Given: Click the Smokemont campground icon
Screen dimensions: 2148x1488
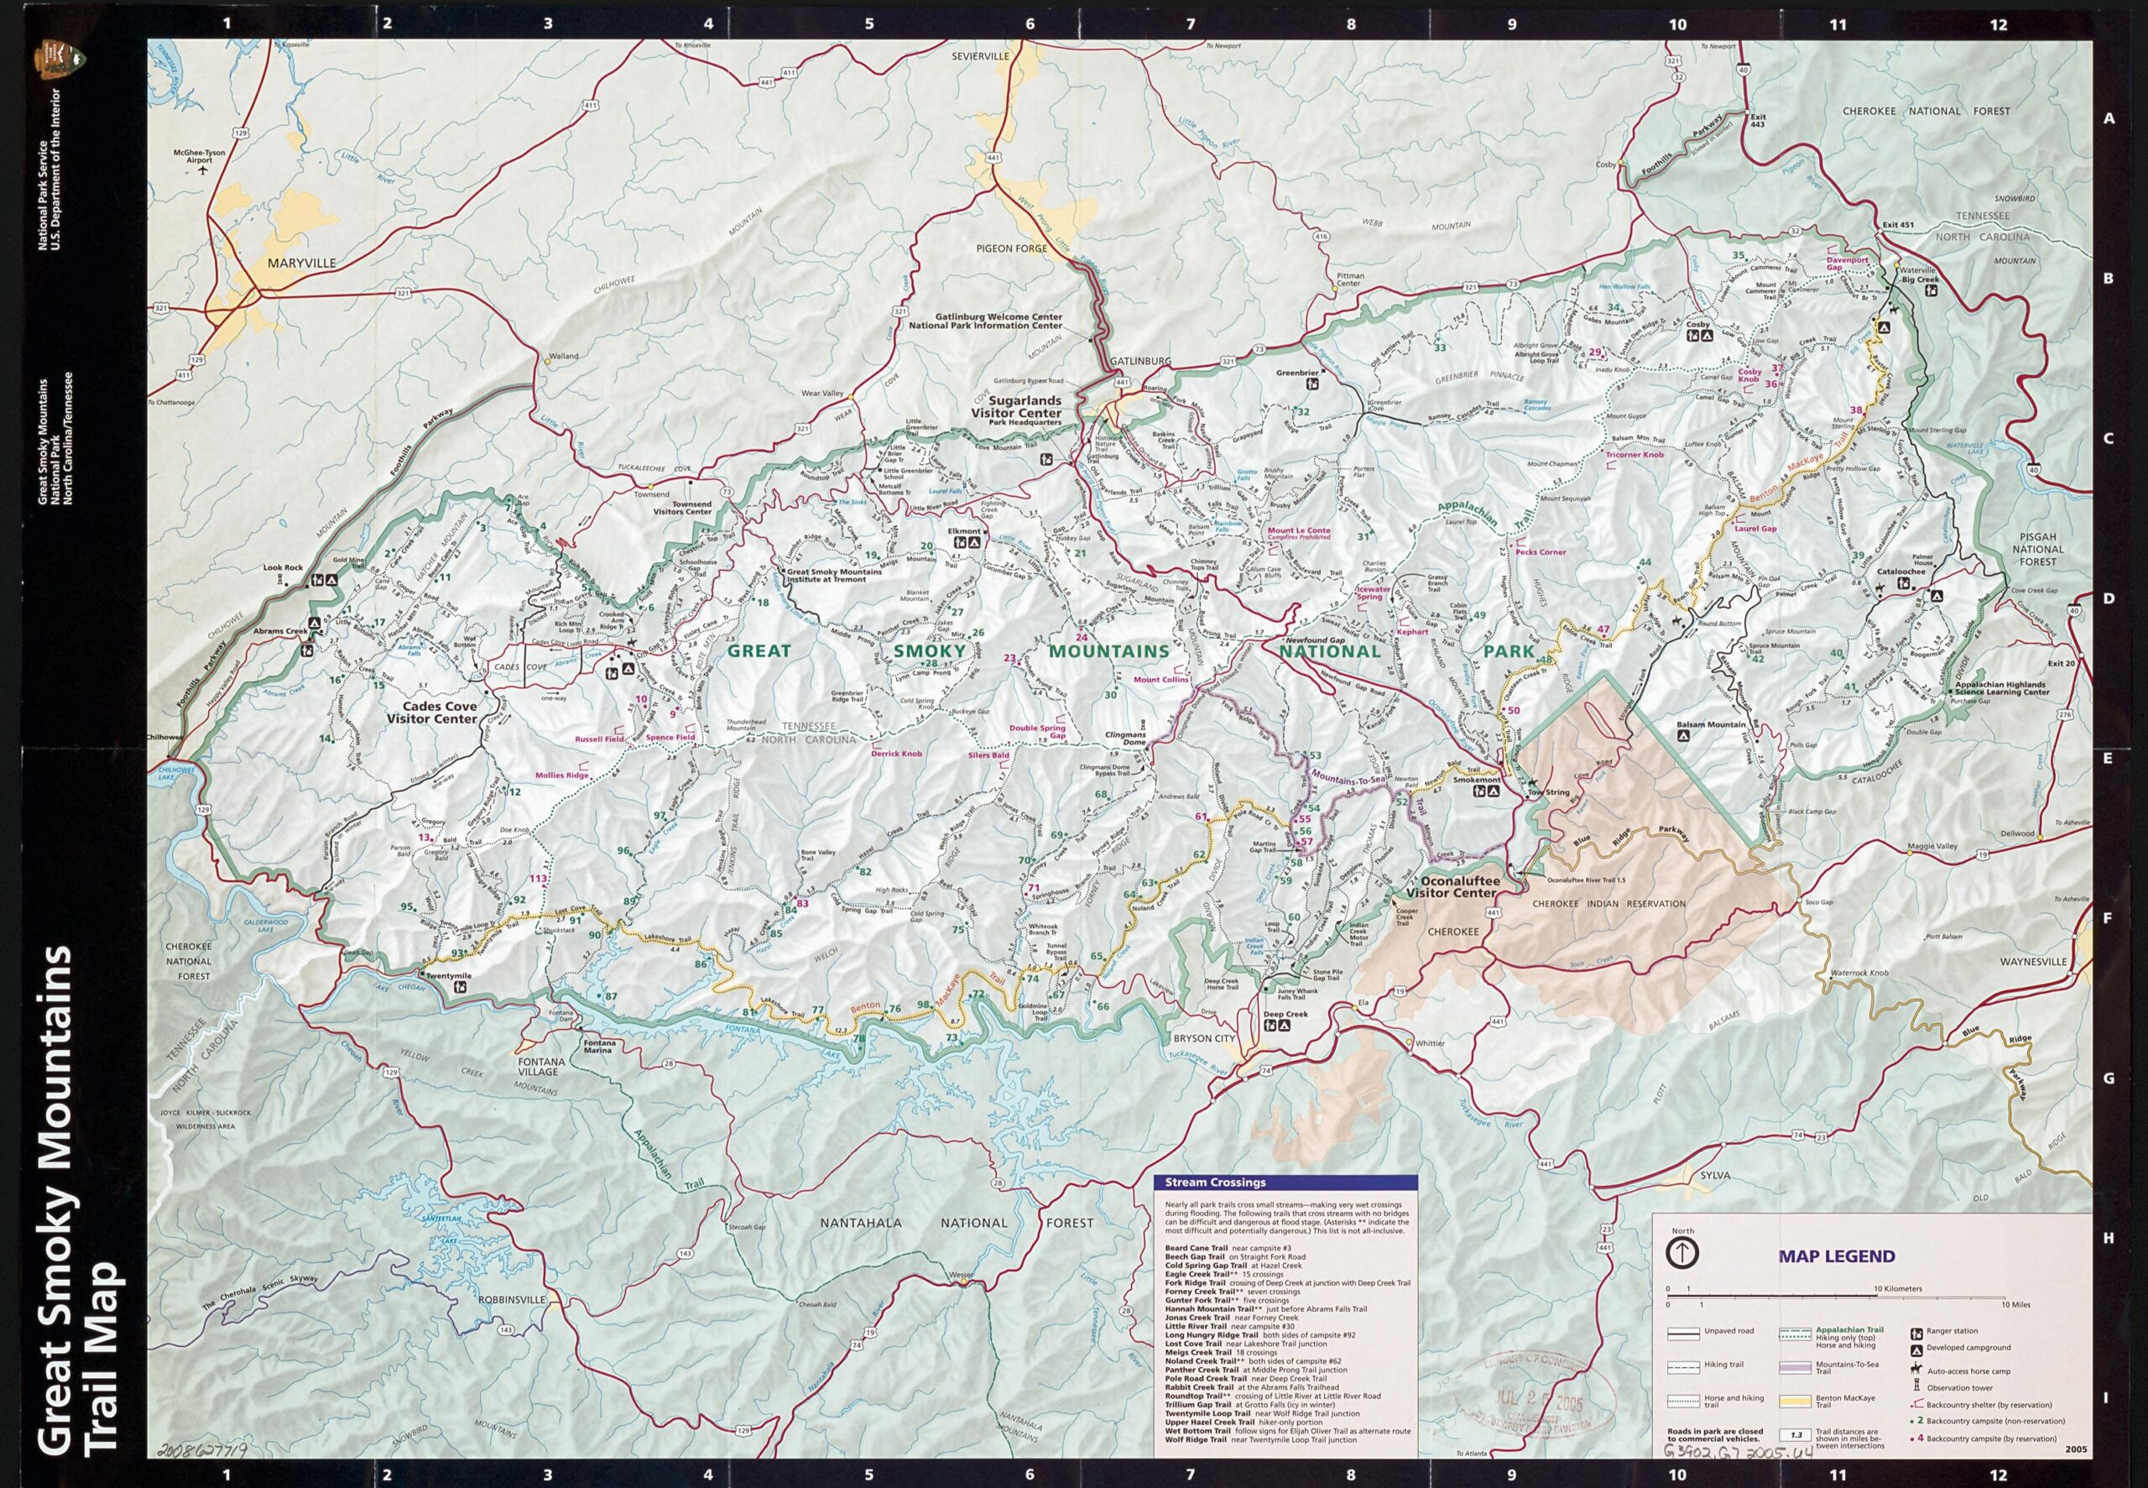Looking at the screenshot, I should tap(1494, 791).
